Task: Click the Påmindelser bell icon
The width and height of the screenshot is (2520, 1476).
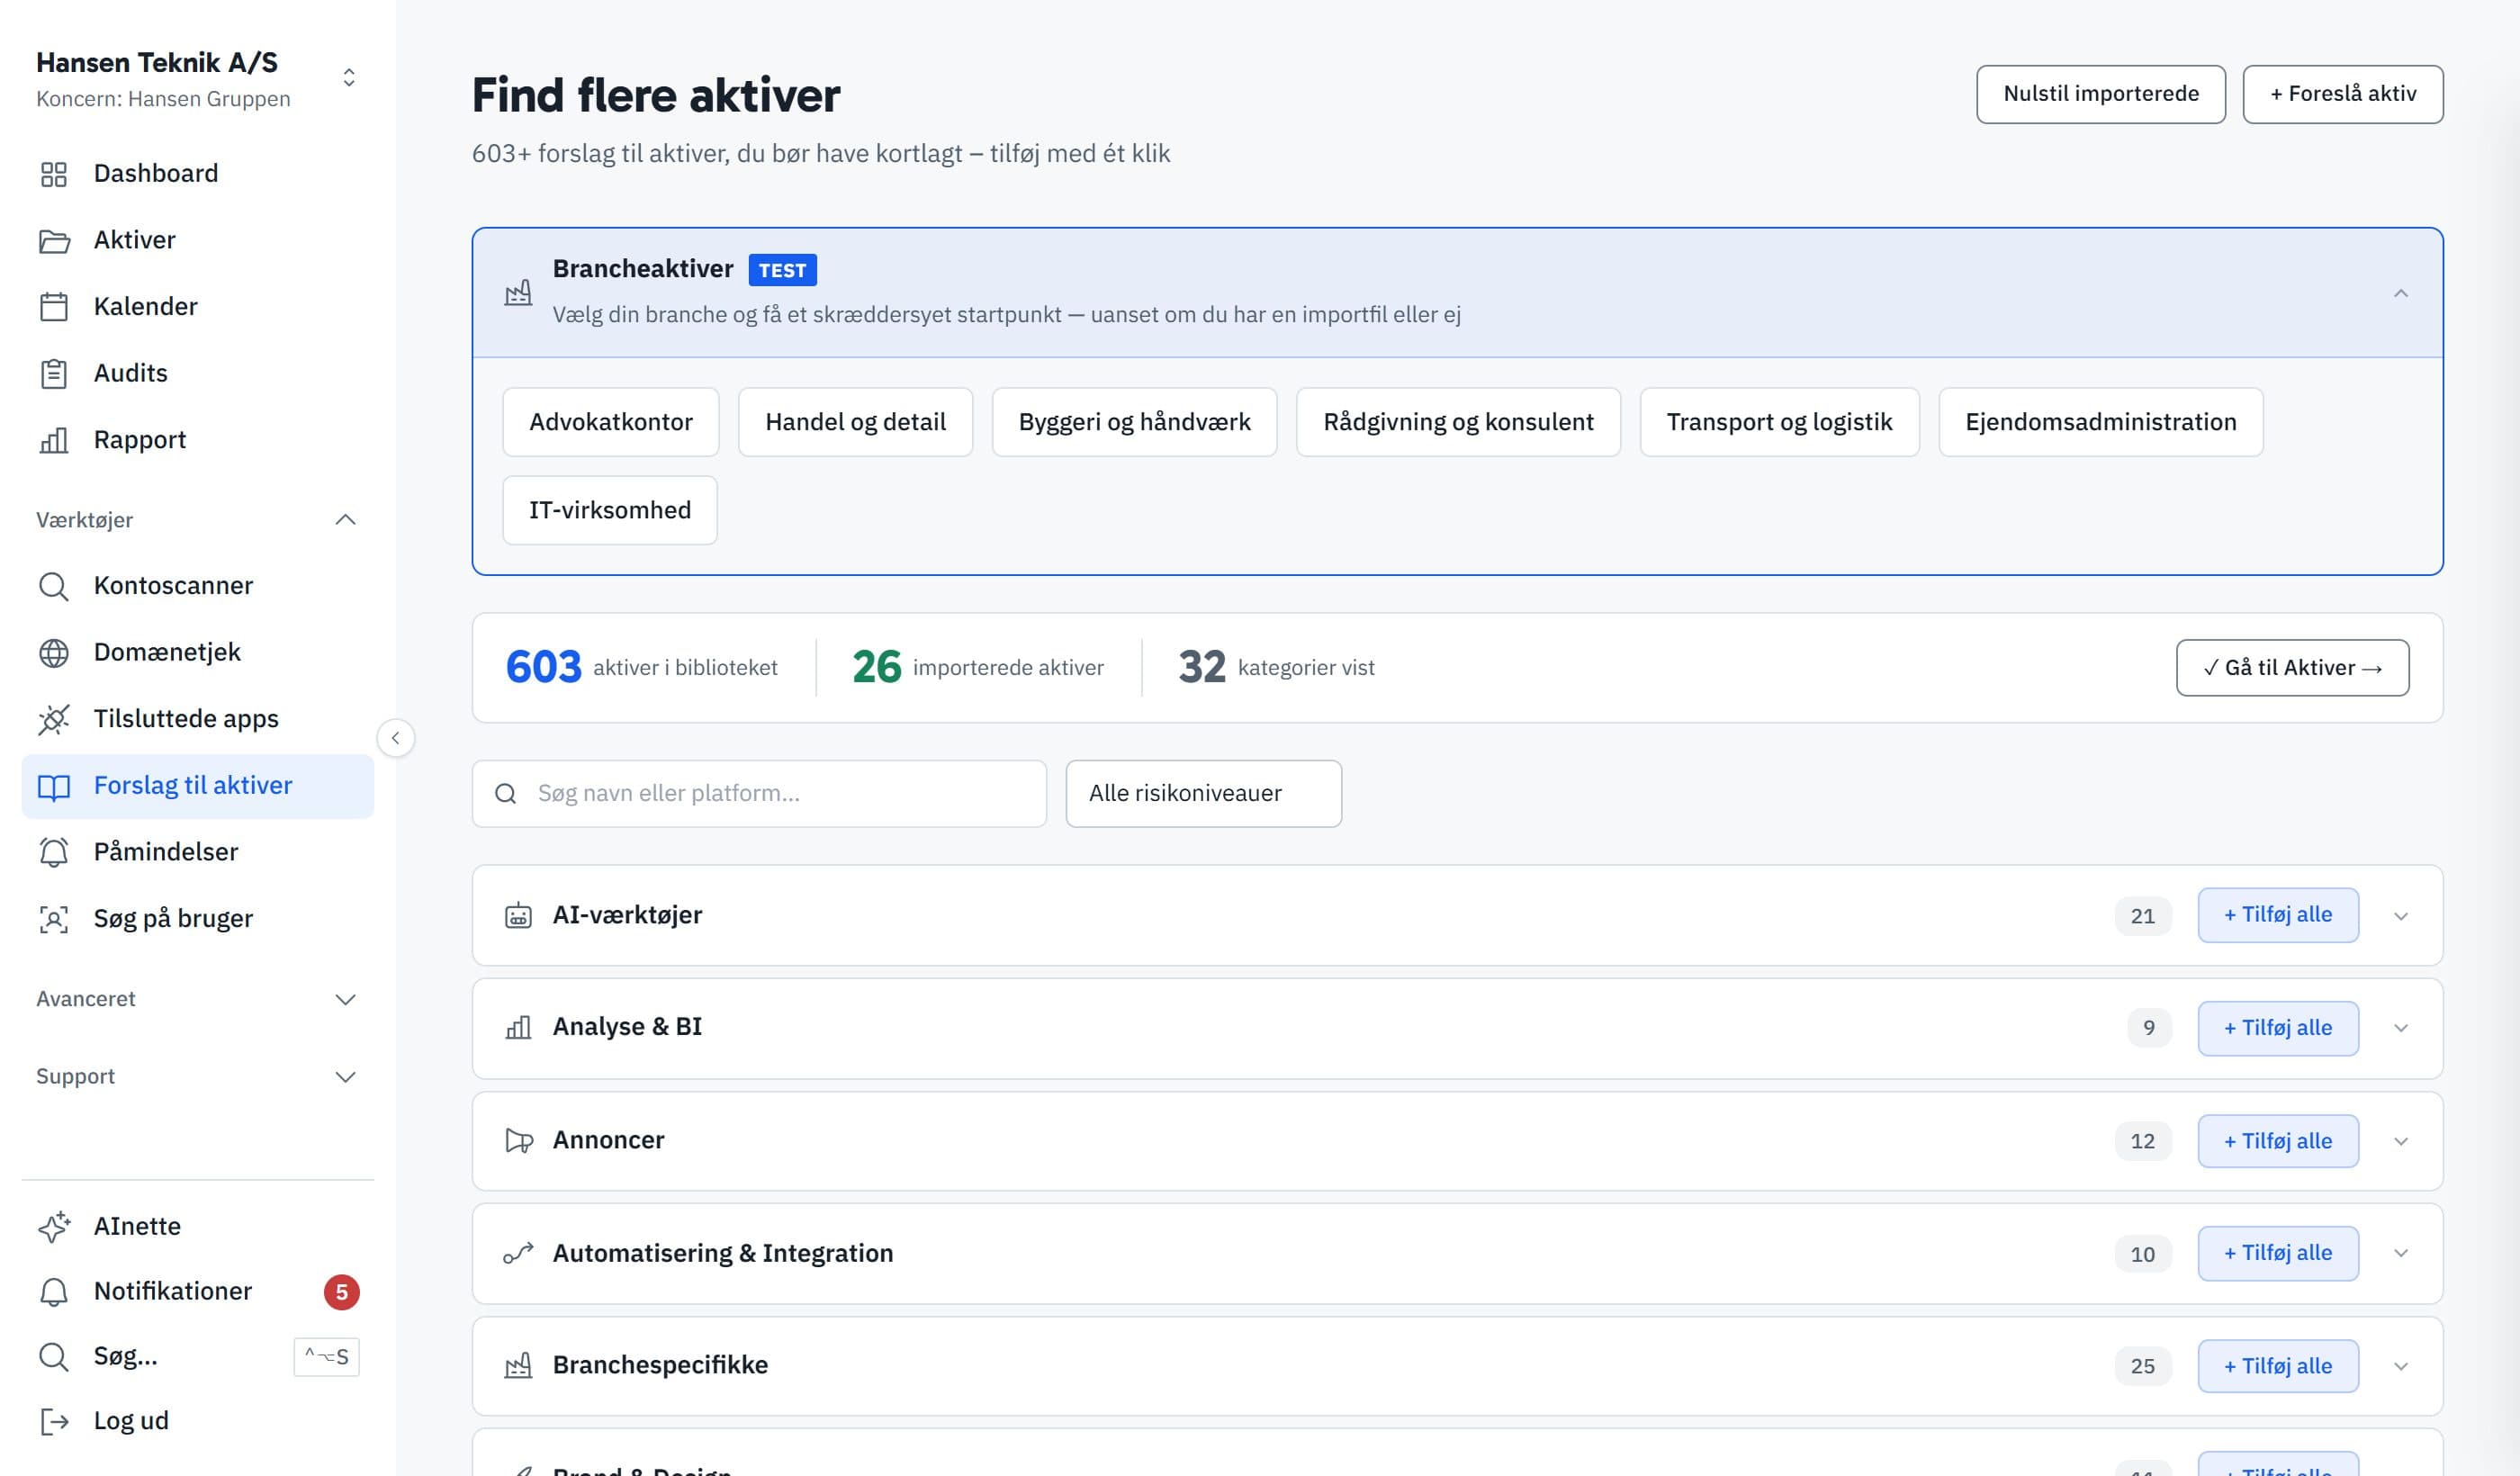Action: coord(53,852)
